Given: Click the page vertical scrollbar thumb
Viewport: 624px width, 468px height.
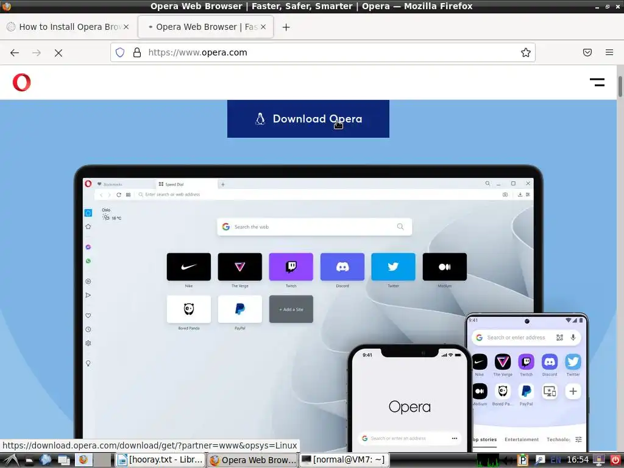Looking at the screenshot, I should (x=620, y=86).
